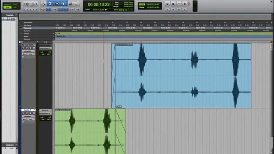
Task: Open the Tracks list menu
Action: pos(16,15)
